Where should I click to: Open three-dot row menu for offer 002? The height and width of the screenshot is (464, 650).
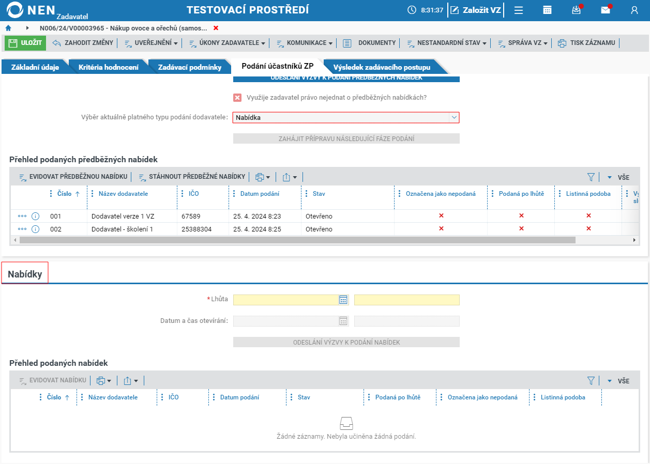(22, 229)
